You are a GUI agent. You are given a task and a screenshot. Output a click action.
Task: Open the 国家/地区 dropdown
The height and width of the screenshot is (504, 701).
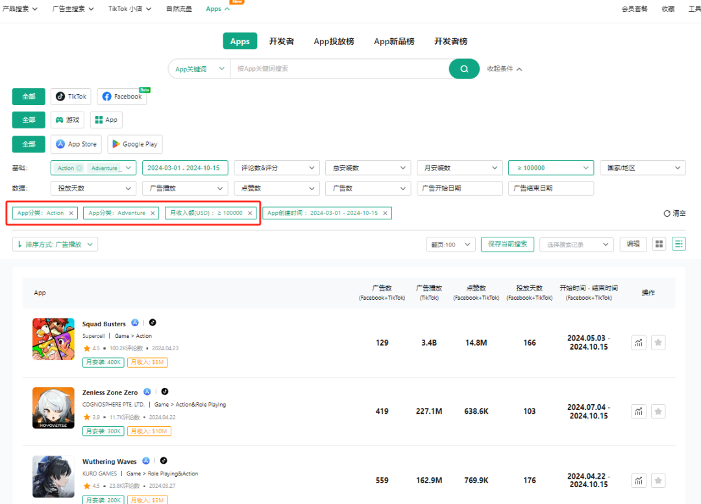643,168
